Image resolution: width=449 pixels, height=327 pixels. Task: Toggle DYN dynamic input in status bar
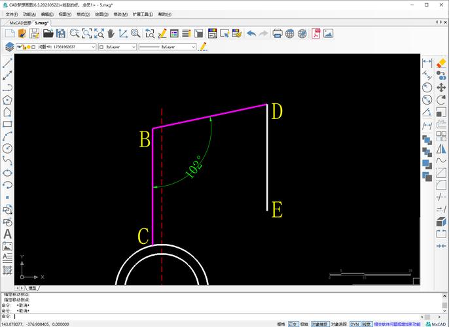coord(354,323)
